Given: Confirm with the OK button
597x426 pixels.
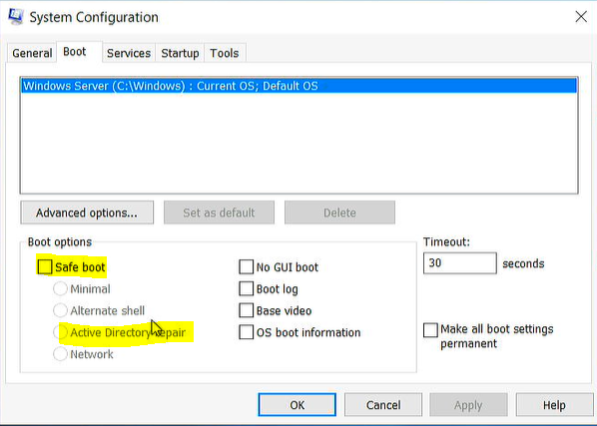Looking at the screenshot, I should click(x=297, y=405).
